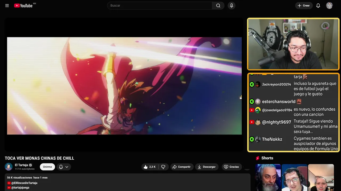Image resolution: width=341 pixels, height=191 pixels.
Task: Click TheNokkz chat avatar
Action: [x=258, y=139]
